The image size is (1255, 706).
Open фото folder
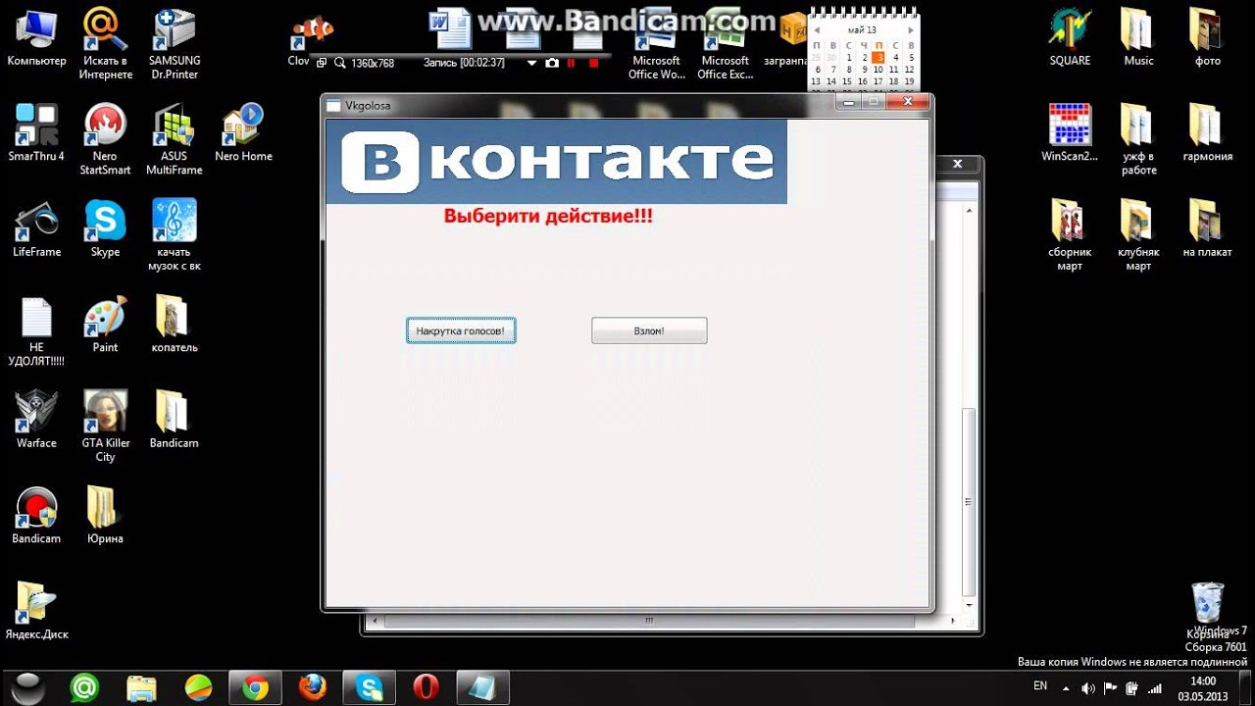coord(1208,39)
